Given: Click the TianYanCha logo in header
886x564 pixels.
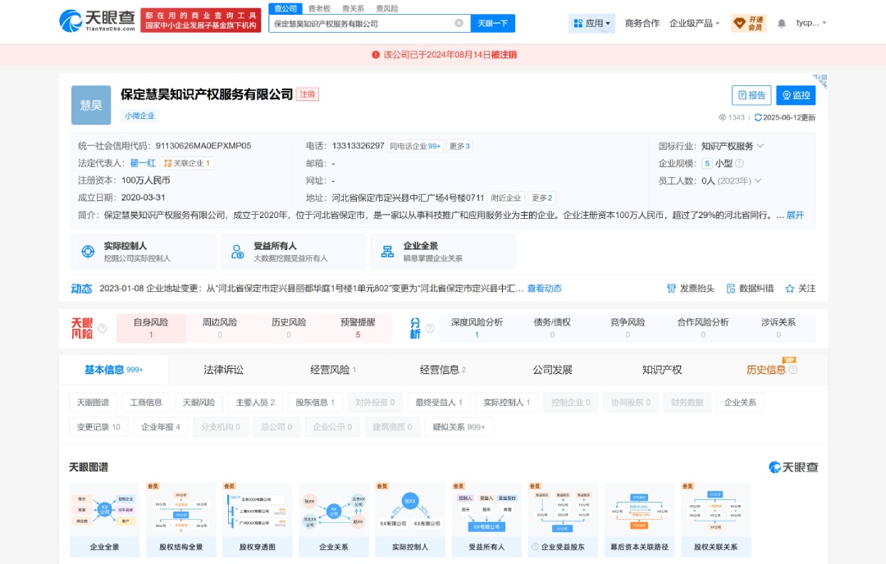Looking at the screenshot, I should [x=95, y=21].
